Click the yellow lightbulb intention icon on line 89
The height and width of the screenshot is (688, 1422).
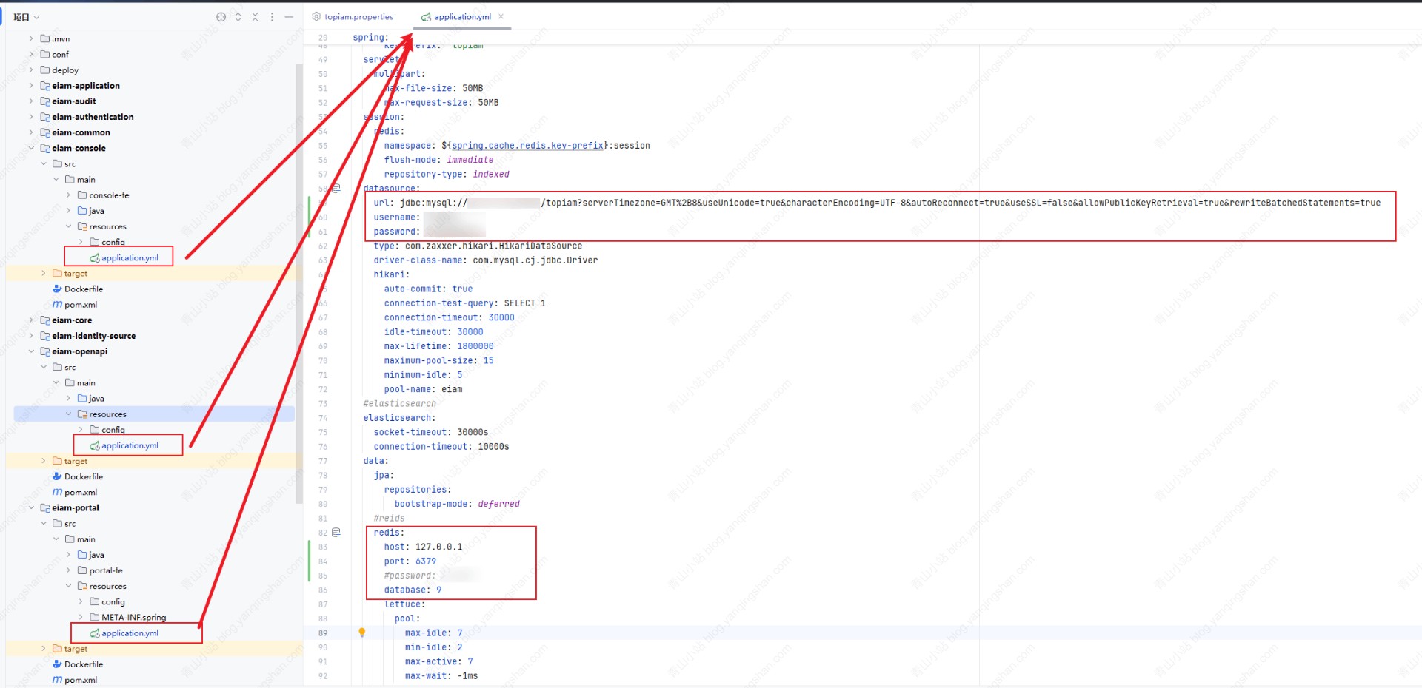coord(362,633)
